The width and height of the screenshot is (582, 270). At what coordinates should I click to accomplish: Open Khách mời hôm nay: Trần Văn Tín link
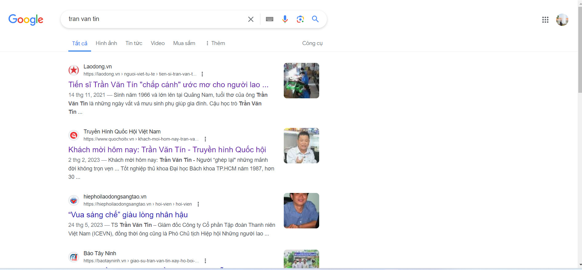[167, 149]
